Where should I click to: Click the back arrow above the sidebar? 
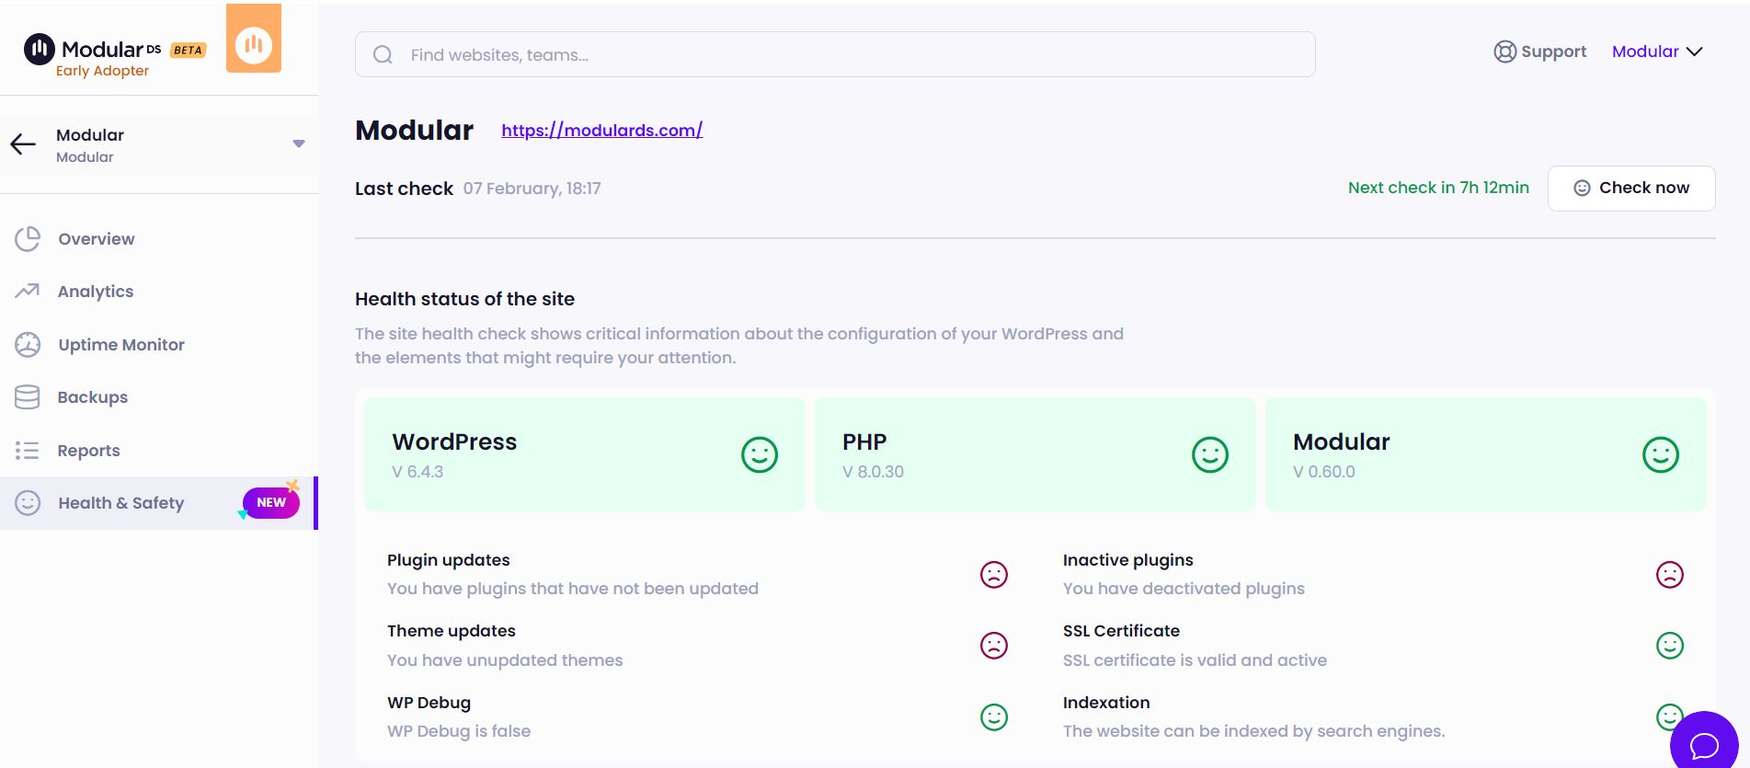(x=21, y=143)
